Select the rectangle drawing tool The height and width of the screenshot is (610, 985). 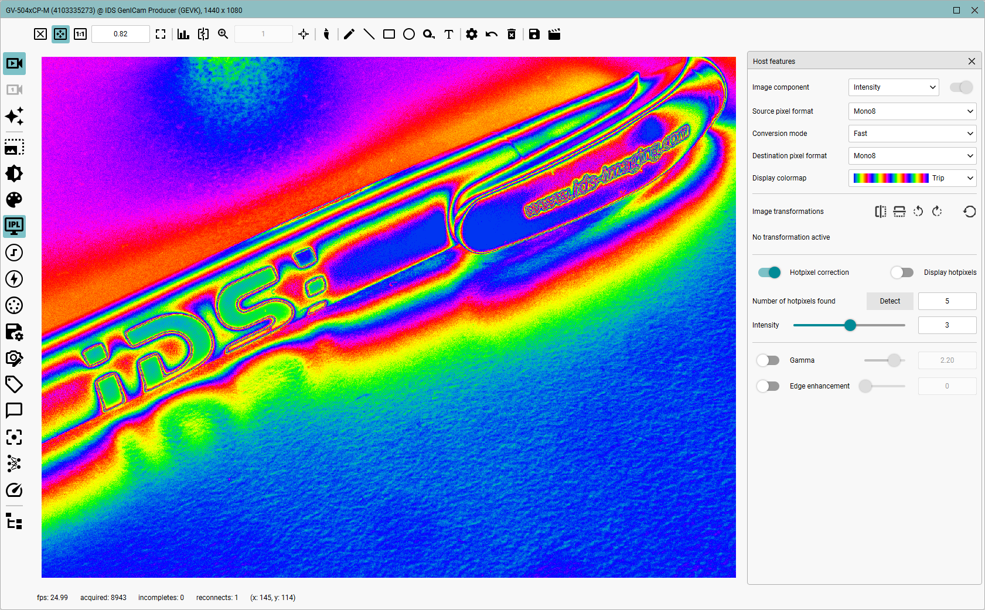tap(389, 34)
